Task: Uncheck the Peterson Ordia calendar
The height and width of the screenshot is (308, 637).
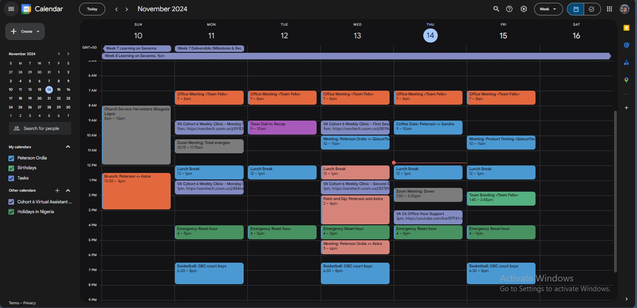Action: (x=12, y=158)
